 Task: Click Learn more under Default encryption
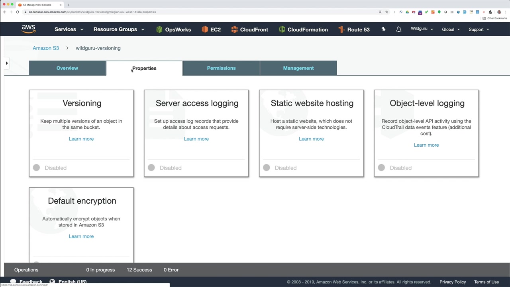(81, 236)
